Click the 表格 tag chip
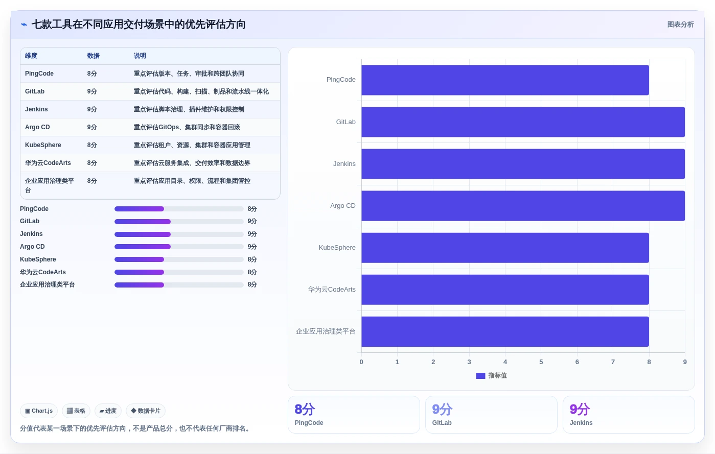The height and width of the screenshot is (454, 715). (x=76, y=411)
